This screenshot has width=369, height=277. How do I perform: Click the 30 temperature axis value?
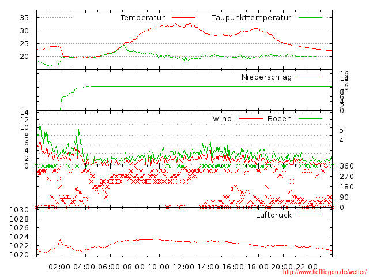pyautogui.click(x=24, y=31)
